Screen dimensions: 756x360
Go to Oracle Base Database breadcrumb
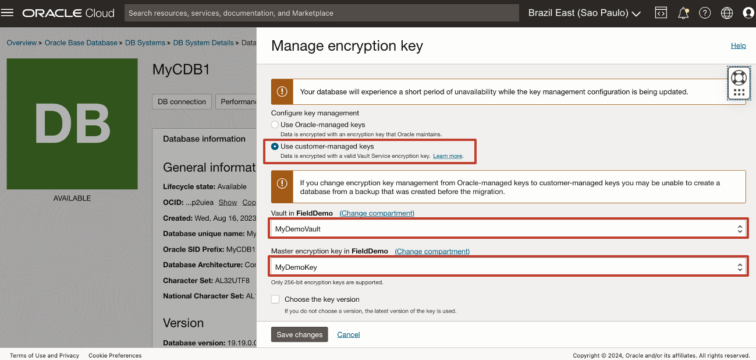pyautogui.click(x=81, y=43)
